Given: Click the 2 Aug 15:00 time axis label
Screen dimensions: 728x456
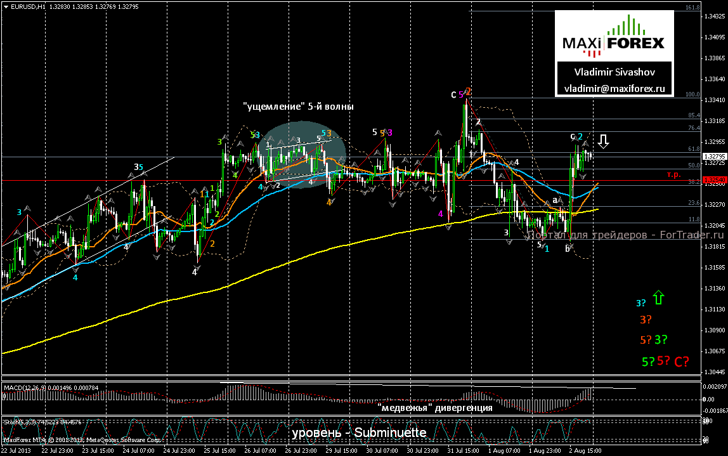Looking at the screenshot, I should (585, 450).
